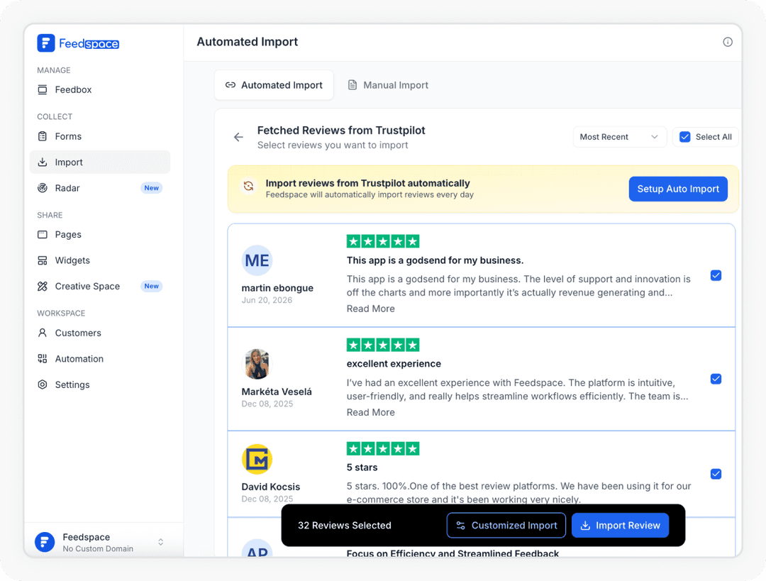Click the five-star rating on excellent experience review
The height and width of the screenshot is (581, 766).
pos(383,345)
